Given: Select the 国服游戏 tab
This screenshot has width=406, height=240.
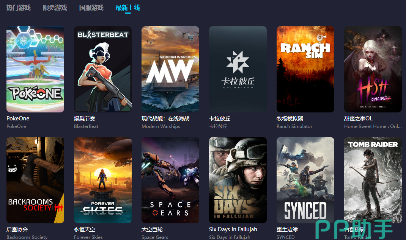Looking at the screenshot, I should 91,8.
